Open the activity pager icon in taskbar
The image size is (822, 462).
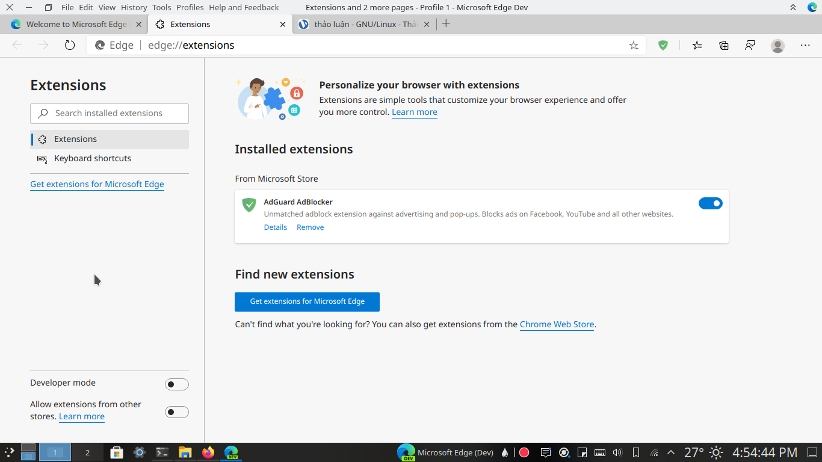tap(28, 452)
